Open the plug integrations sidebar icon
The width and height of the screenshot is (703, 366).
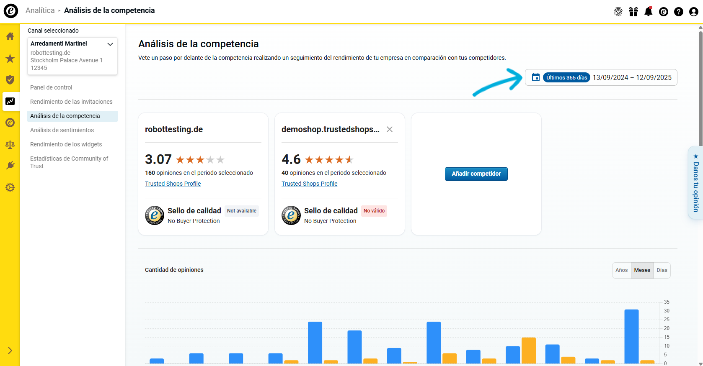10,166
